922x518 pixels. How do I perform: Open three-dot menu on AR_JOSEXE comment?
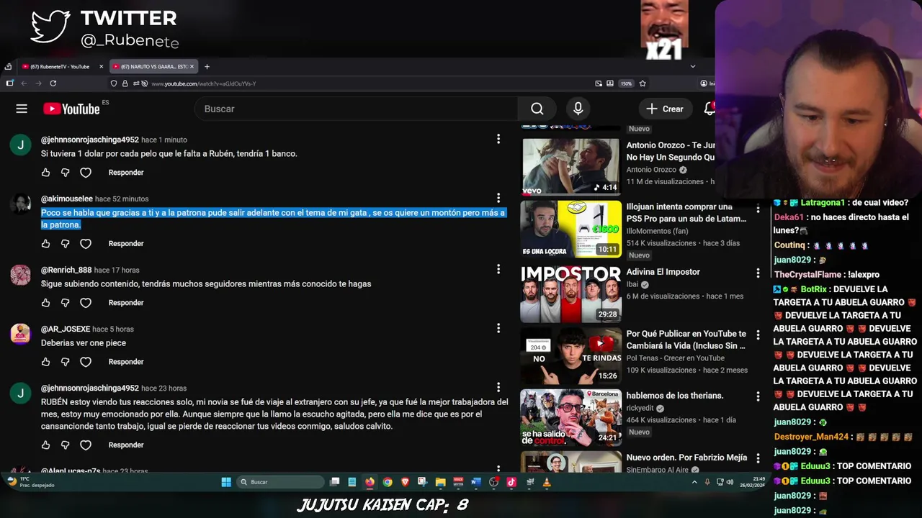498,328
